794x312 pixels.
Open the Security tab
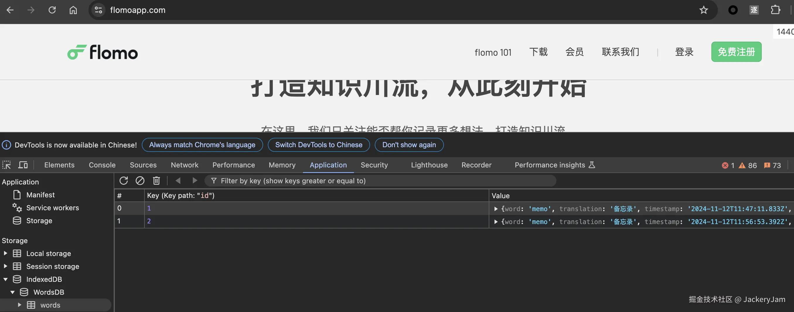pos(374,165)
